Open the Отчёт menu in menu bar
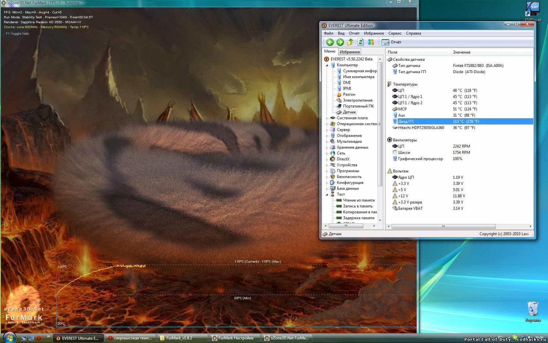Screen dimensions: 548x343 [354, 33]
